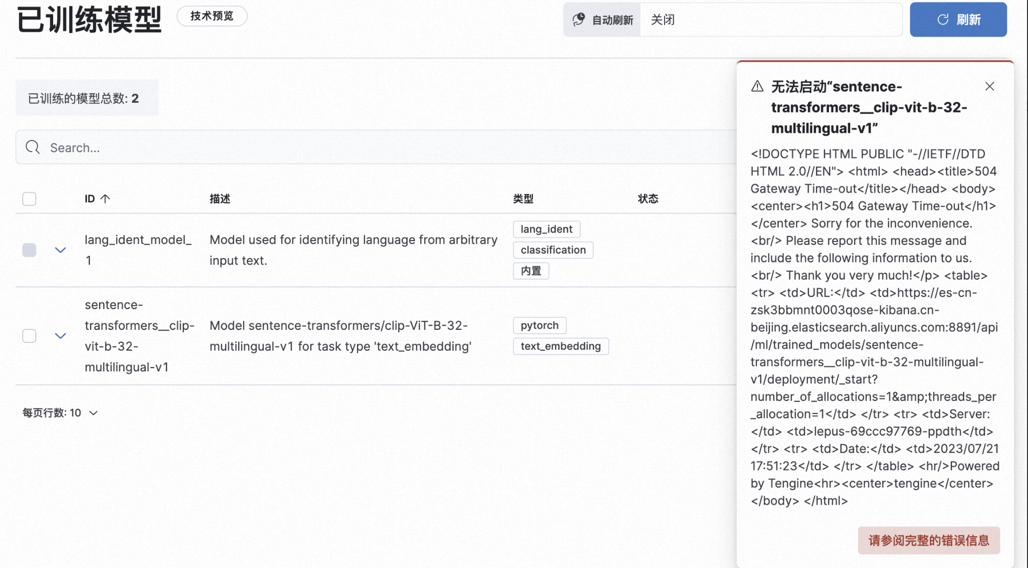1028x568 pixels.
Task: Close the error notification toast
Action: coord(989,86)
